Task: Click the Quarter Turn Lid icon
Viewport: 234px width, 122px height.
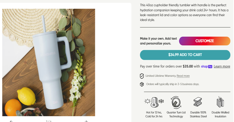Action: click(176, 103)
